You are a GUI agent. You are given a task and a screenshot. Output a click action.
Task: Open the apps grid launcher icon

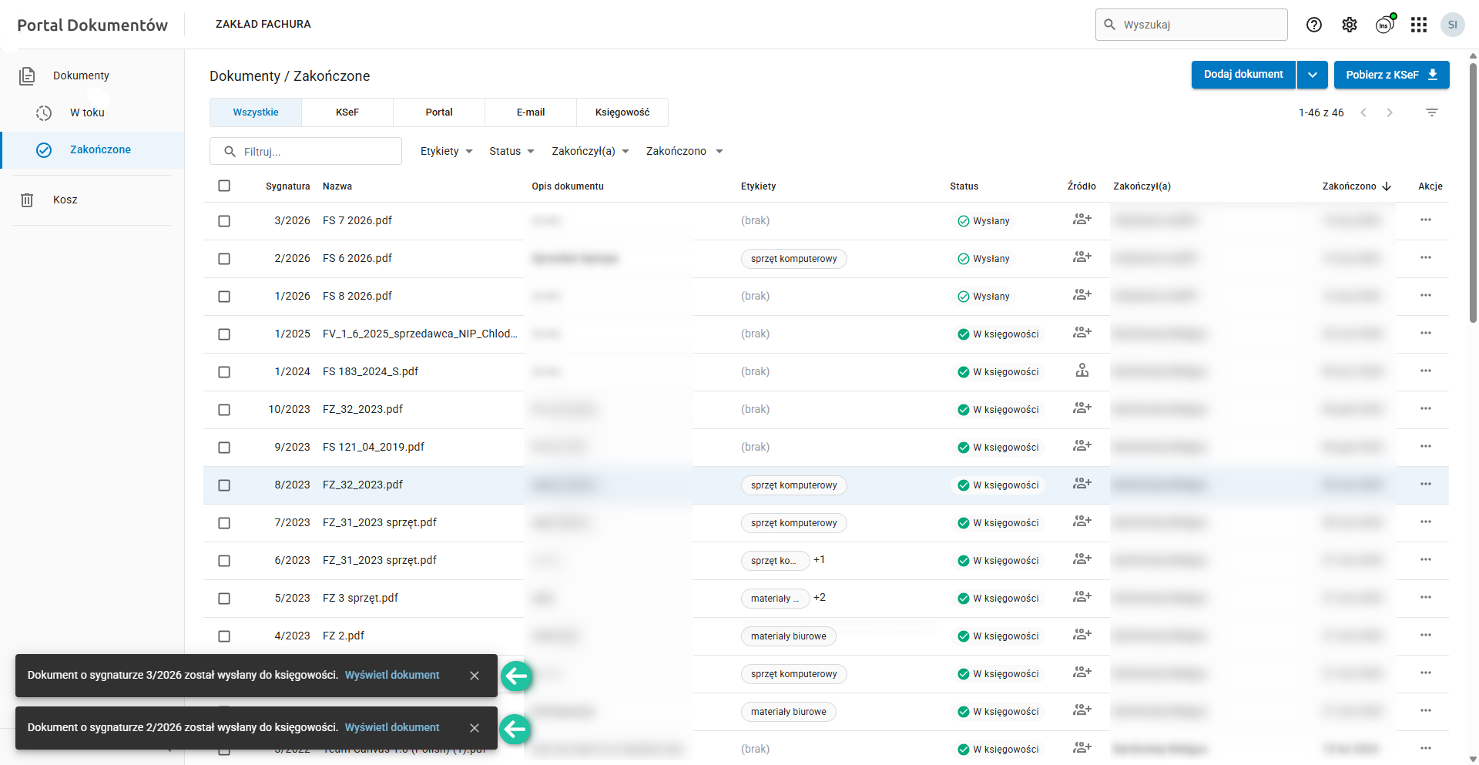coord(1419,25)
